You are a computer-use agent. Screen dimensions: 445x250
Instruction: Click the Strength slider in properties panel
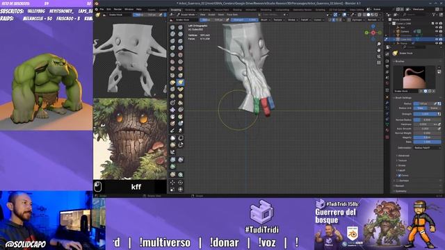coord(425,114)
